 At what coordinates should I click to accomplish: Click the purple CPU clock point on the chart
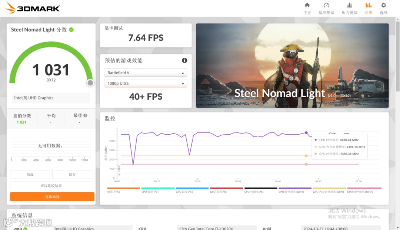tap(306, 133)
